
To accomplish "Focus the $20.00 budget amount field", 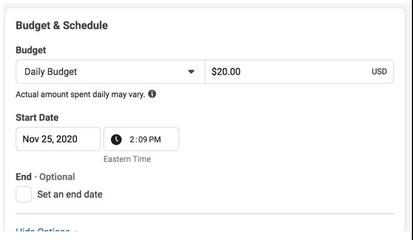I will (286, 72).
